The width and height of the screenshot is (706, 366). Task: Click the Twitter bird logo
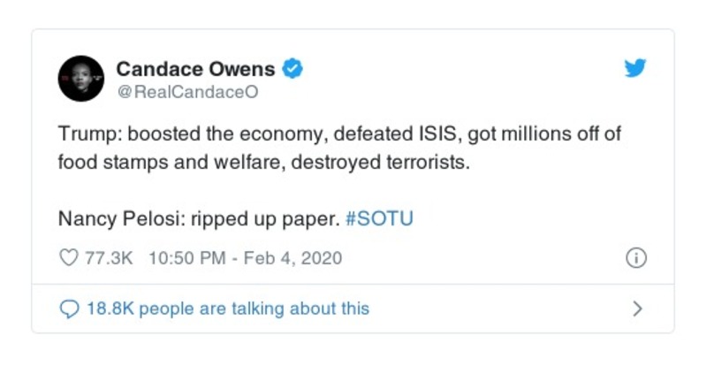click(635, 68)
